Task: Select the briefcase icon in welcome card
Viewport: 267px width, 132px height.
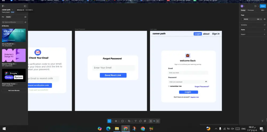Action: click(188, 56)
